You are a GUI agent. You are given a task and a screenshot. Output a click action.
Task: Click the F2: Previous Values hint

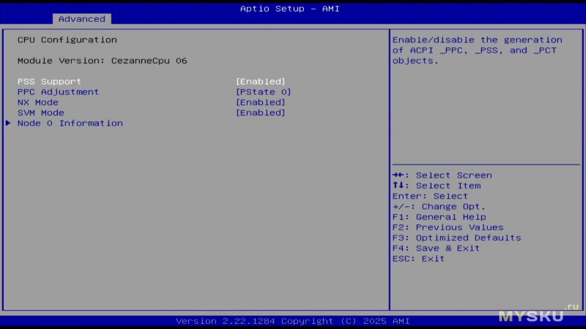coord(448,227)
